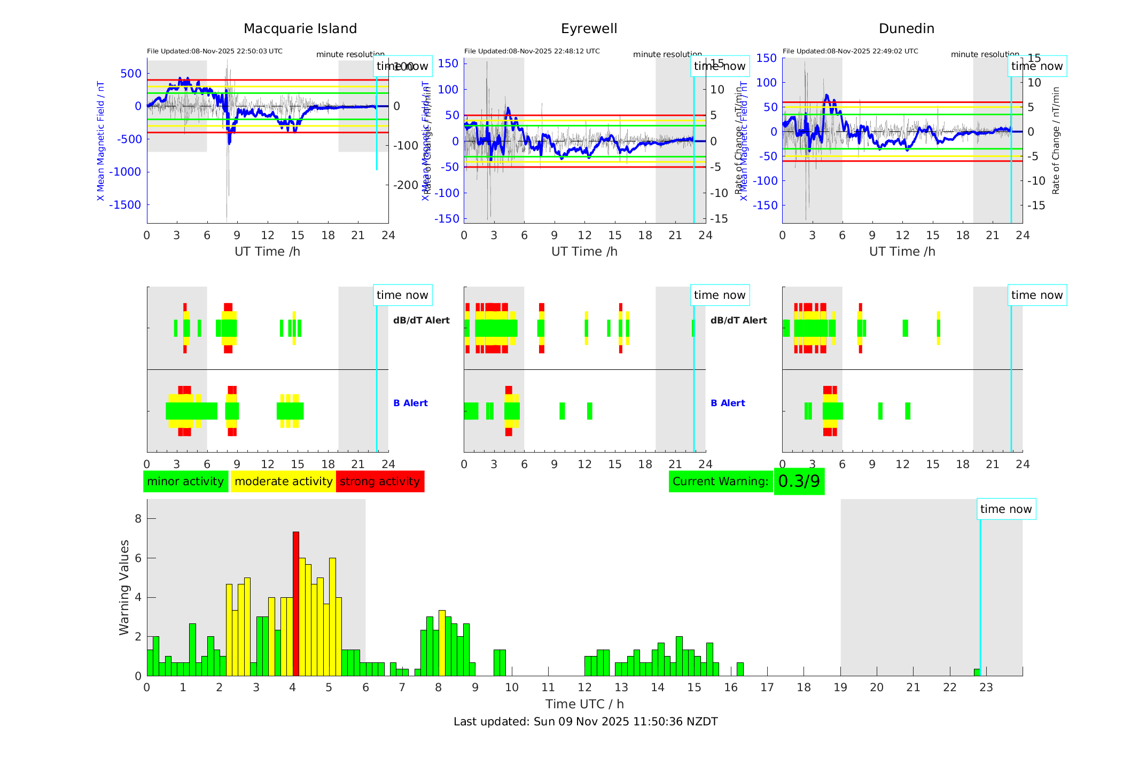The width and height of the screenshot is (1131, 767).
Task: Click the Dunedin minute resolution label
Action: pyautogui.click(x=985, y=54)
